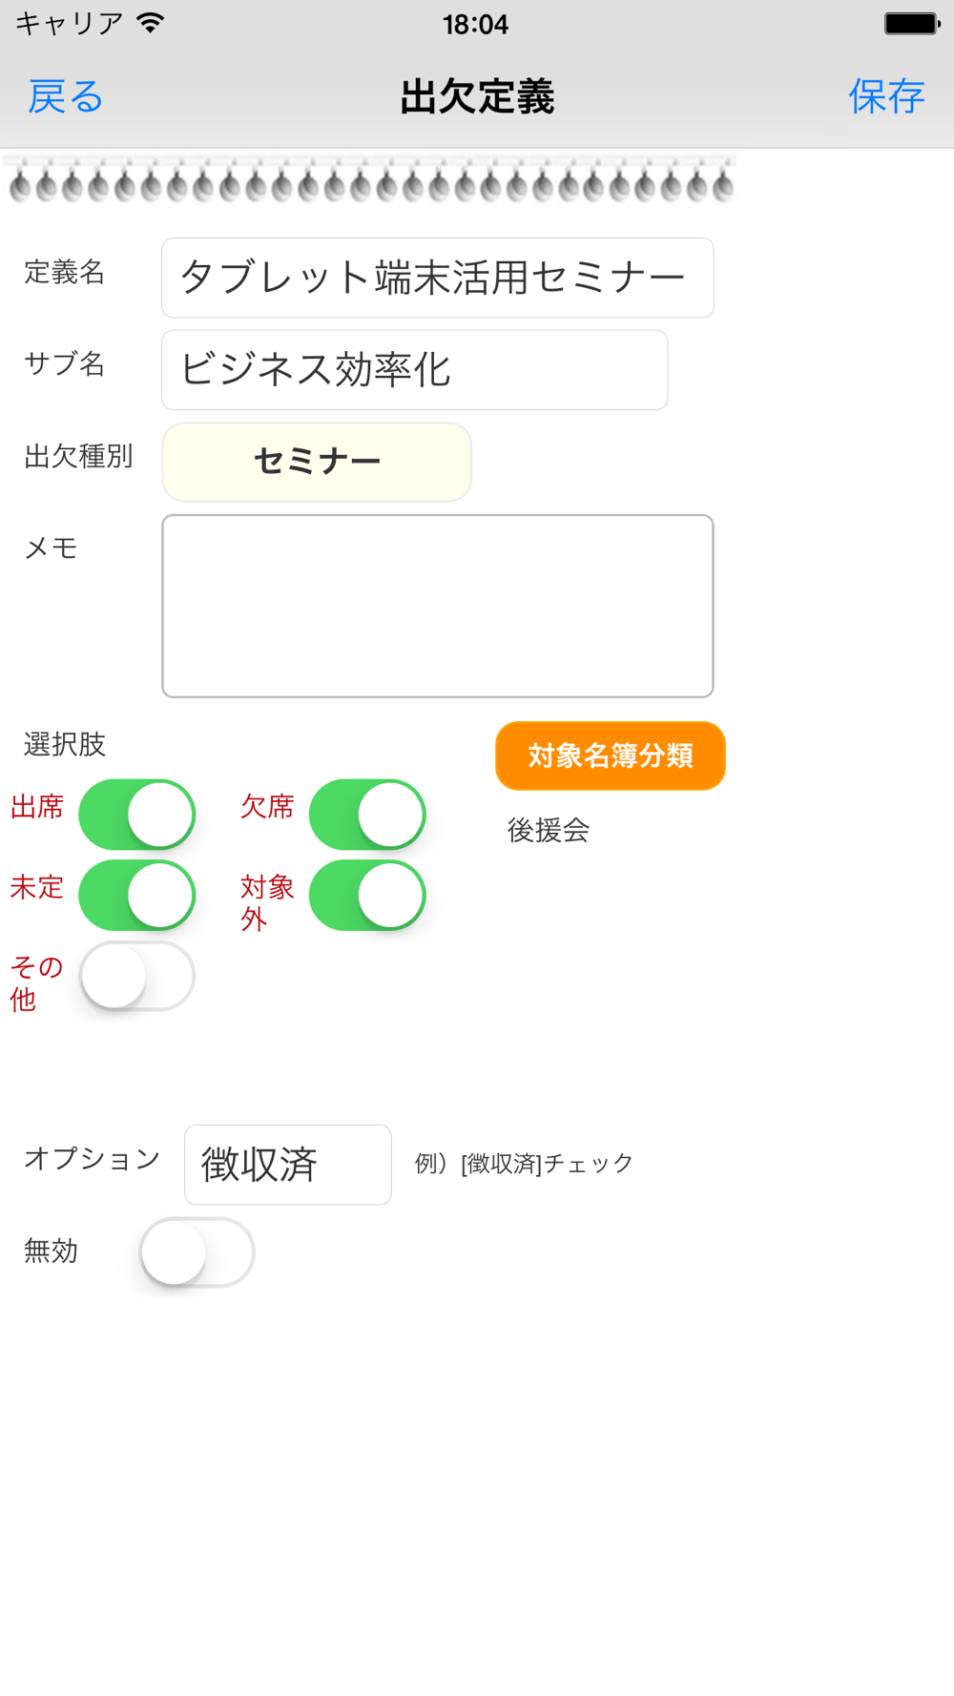
Task: Enable the その他 switch
Action: click(x=137, y=976)
